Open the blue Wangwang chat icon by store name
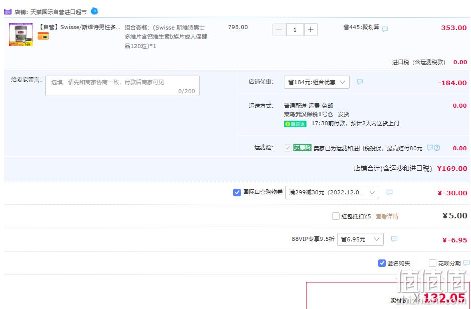The height and width of the screenshot is (309, 471). pos(94,11)
